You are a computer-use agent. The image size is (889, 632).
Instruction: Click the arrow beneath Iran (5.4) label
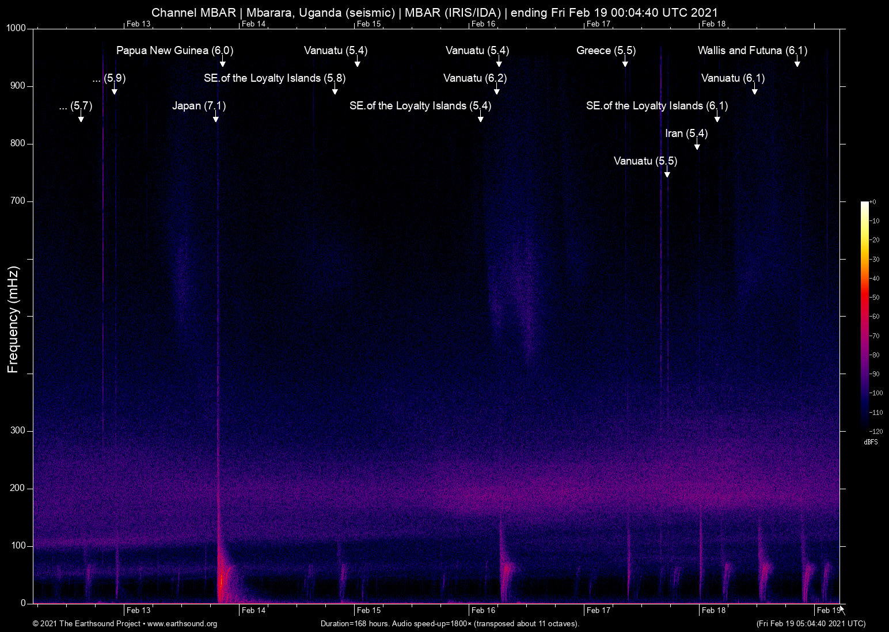pos(697,146)
